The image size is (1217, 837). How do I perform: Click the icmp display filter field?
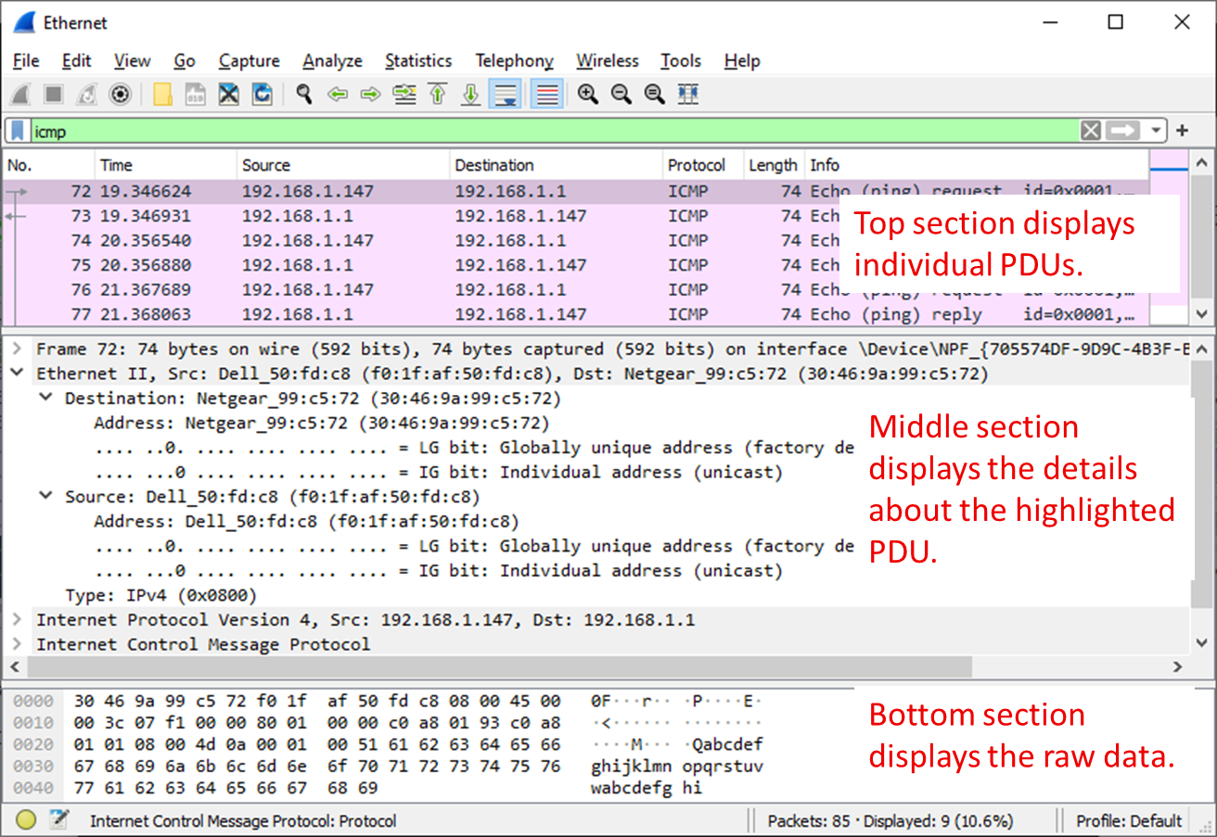555,131
